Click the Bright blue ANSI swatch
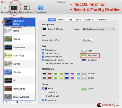Viewport: 122px width, 108px height. tap(67, 78)
